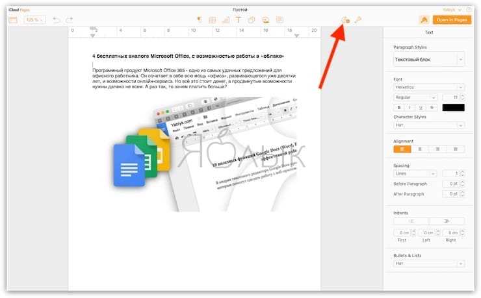Adjust the First indent stepper
Image resolution: width=481 pixels, height=298 pixels.
(413, 233)
